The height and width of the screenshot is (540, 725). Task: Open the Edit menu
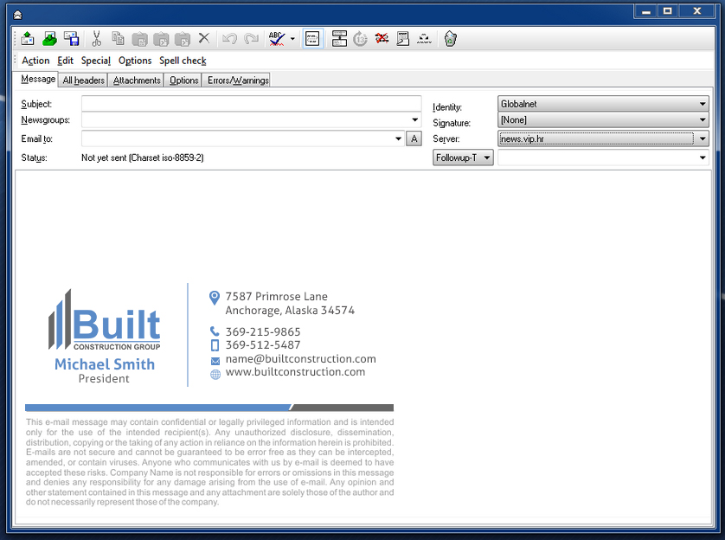click(x=65, y=61)
